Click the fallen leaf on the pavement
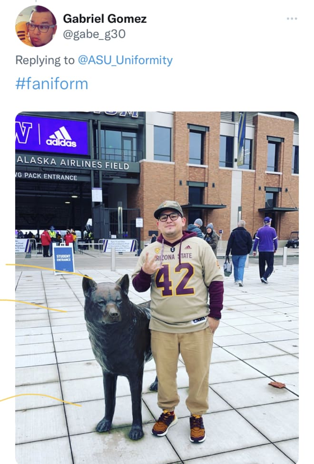The width and height of the screenshot is (314, 464). click(x=277, y=385)
